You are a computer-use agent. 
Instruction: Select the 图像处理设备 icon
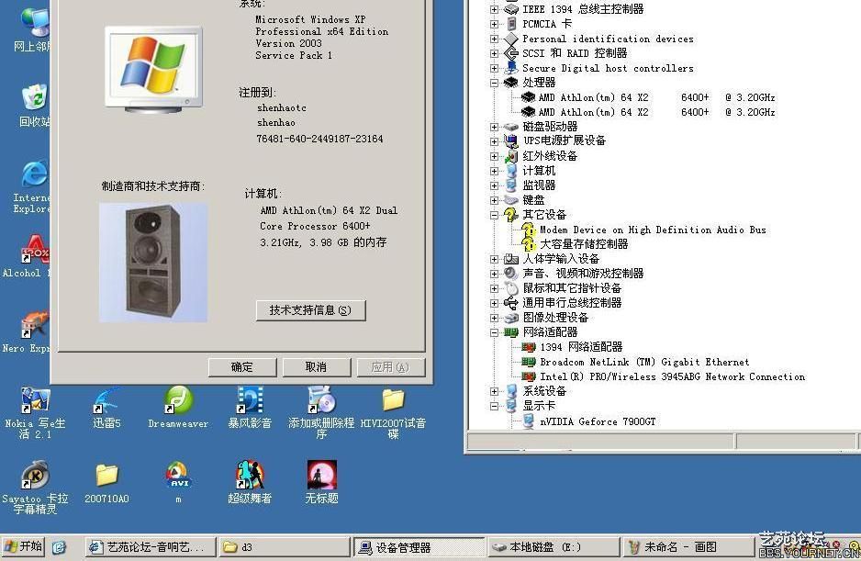(511, 318)
